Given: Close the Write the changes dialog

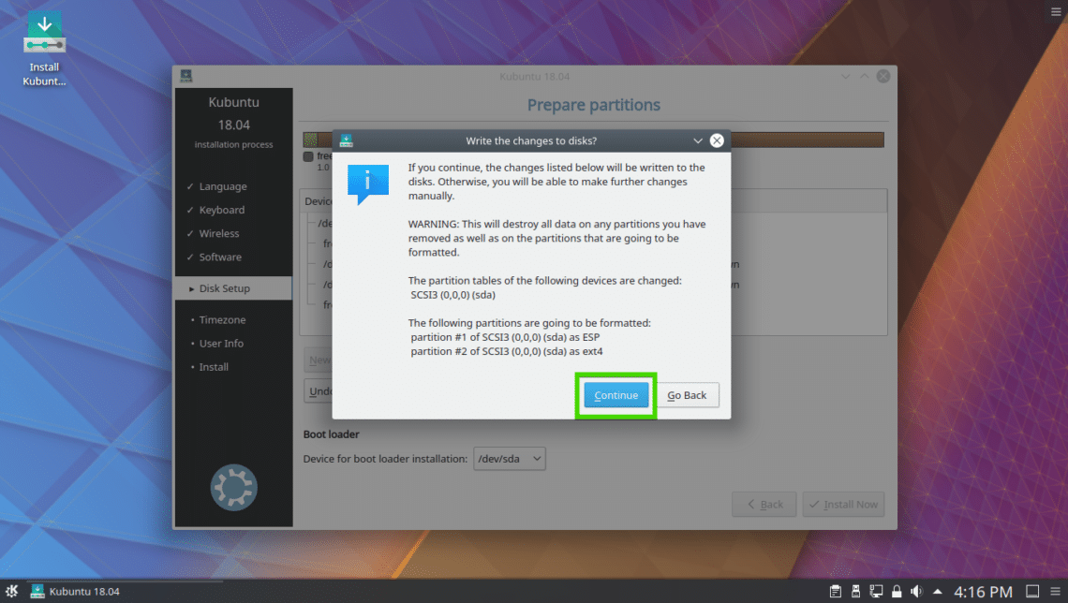Looking at the screenshot, I should 717,140.
